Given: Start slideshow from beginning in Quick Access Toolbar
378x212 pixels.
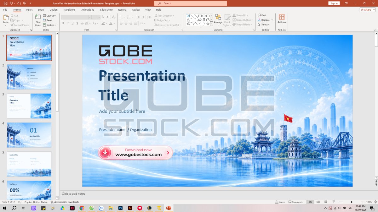Looking at the screenshot, I should coord(25,3).
